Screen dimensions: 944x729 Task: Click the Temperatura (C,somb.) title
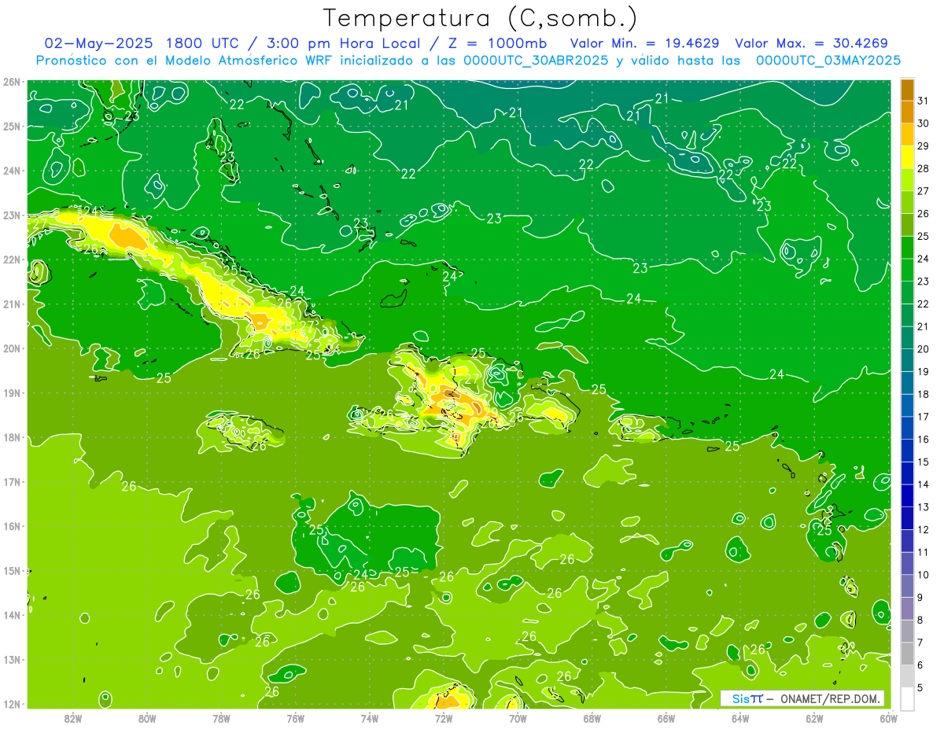[x=481, y=19]
